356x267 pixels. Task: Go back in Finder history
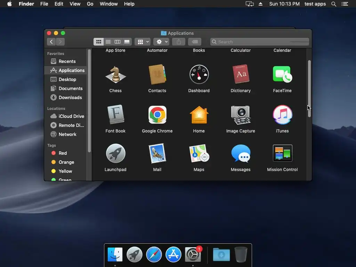tap(51, 42)
